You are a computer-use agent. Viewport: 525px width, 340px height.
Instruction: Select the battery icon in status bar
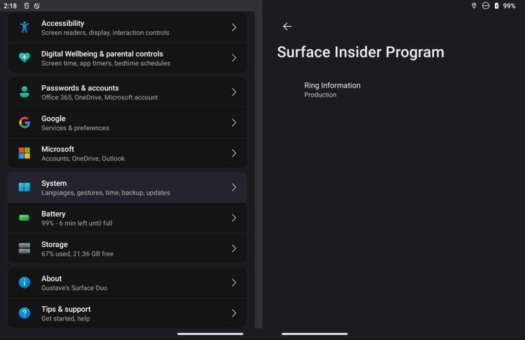coord(497,6)
